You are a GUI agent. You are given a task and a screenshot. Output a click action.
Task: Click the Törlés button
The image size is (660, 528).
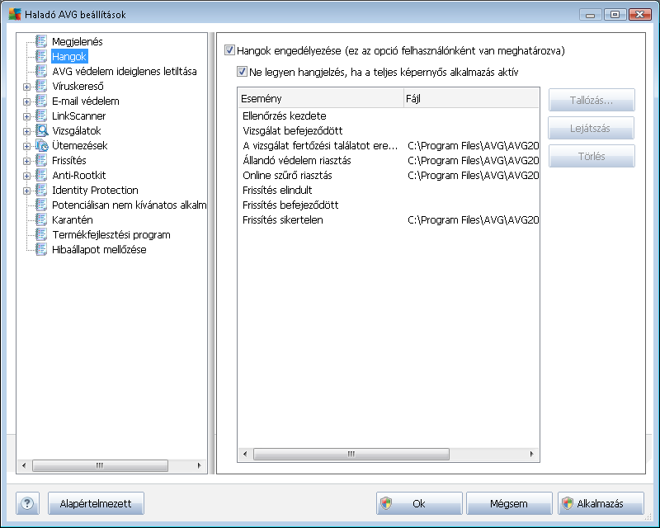coord(592,156)
